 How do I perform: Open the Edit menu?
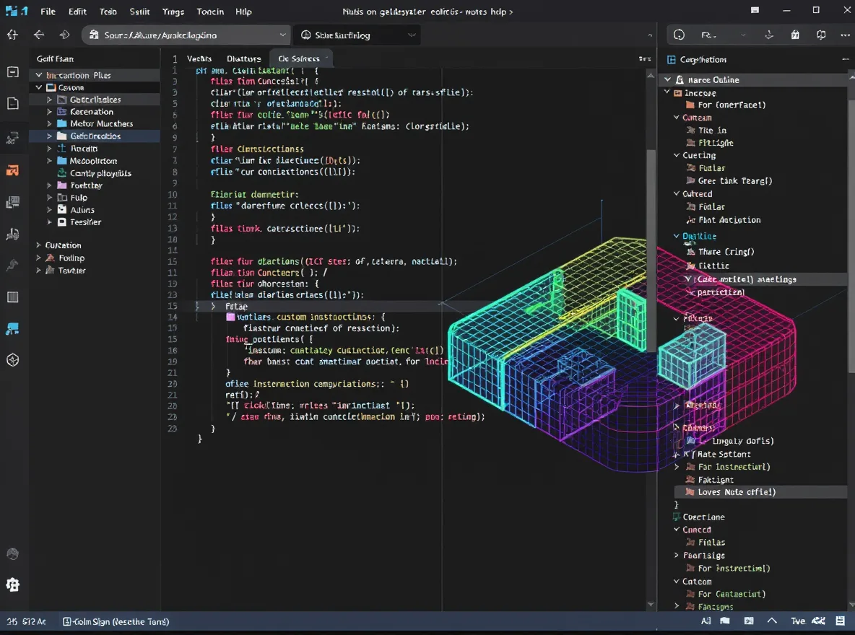click(x=77, y=12)
